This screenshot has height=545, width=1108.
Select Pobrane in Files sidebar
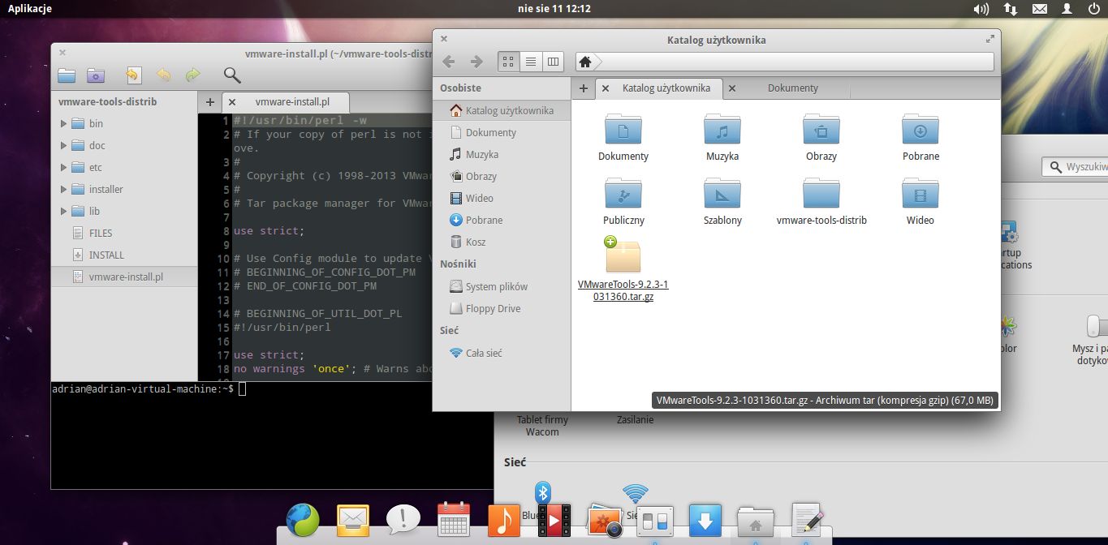tap(502, 220)
